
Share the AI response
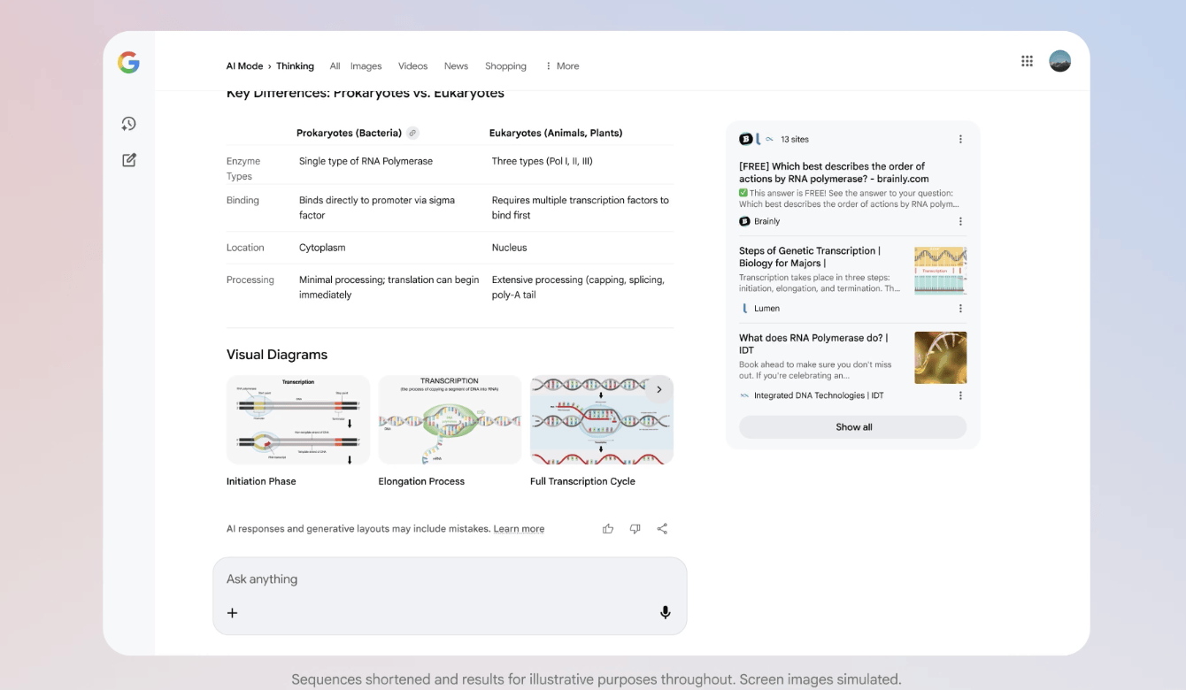click(662, 529)
